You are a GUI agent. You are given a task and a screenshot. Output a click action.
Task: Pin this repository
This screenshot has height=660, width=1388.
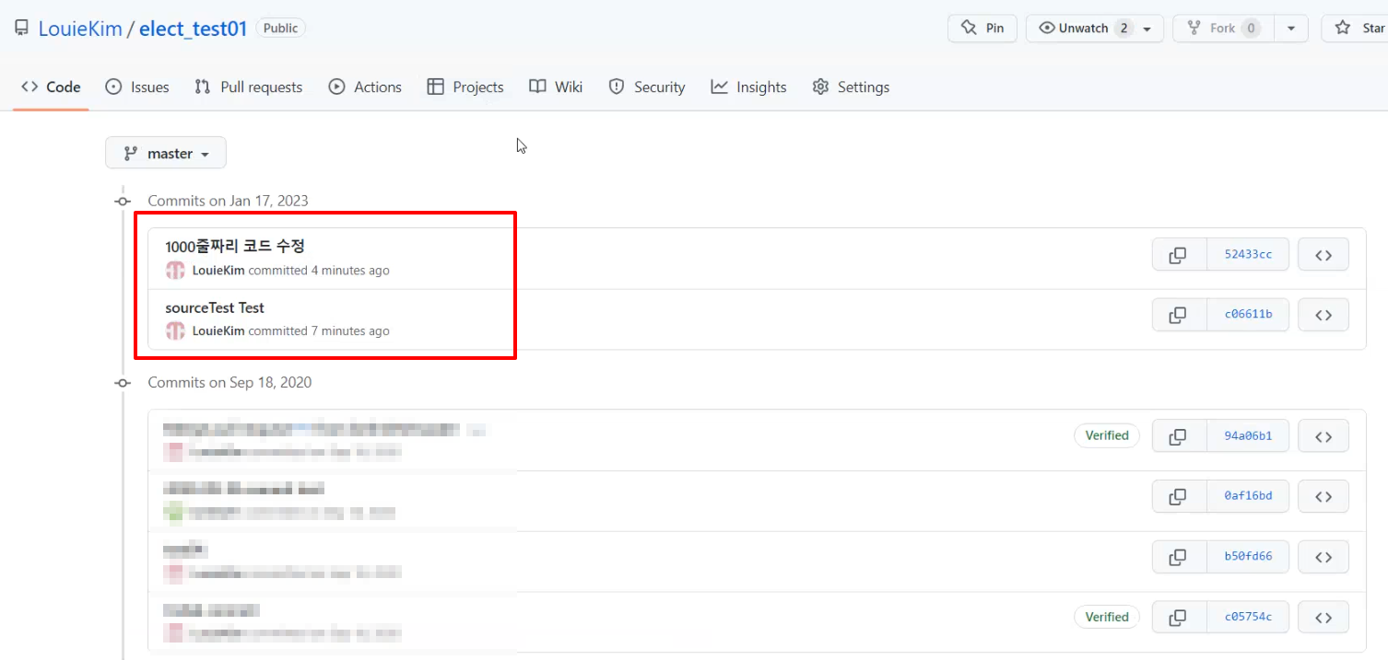point(982,29)
